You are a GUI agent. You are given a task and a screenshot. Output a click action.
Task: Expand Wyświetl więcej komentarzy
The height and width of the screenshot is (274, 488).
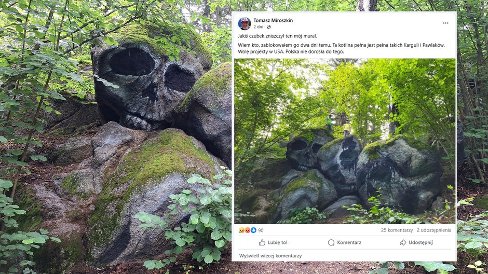[x=270, y=256]
